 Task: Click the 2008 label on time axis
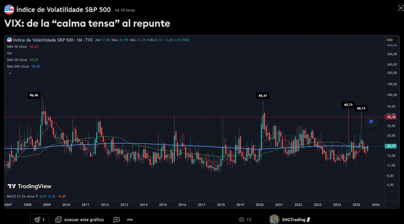(28, 205)
